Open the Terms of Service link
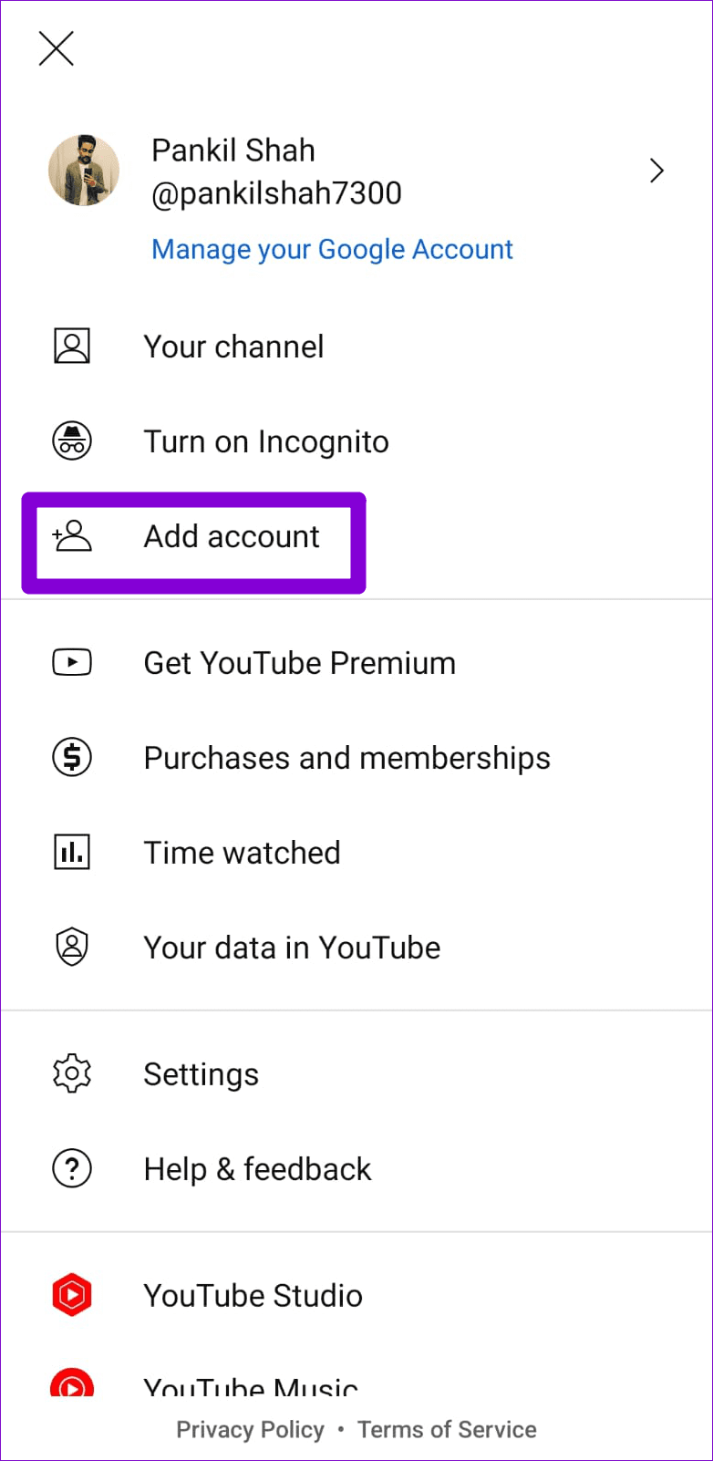This screenshot has width=713, height=1461. [x=447, y=1429]
